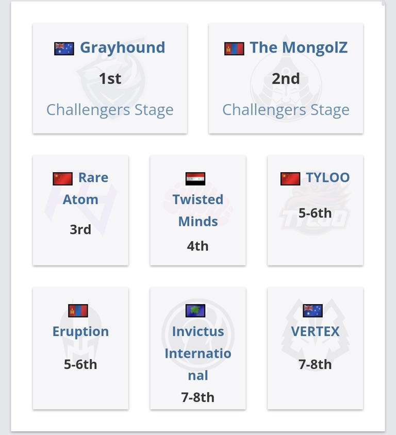Image resolution: width=396 pixels, height=435 pixels.
Task: Click the Asia flag above Invictus International
Action: 195,311
